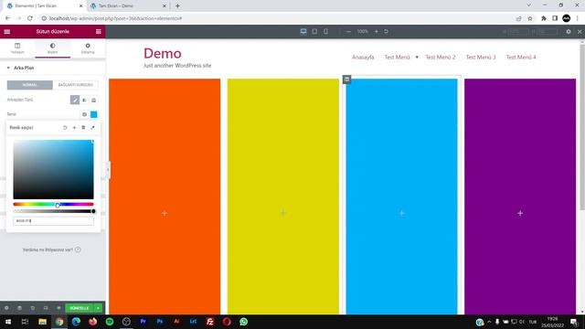Switch to the Gelişmiş advanced tab

point(88,48)
